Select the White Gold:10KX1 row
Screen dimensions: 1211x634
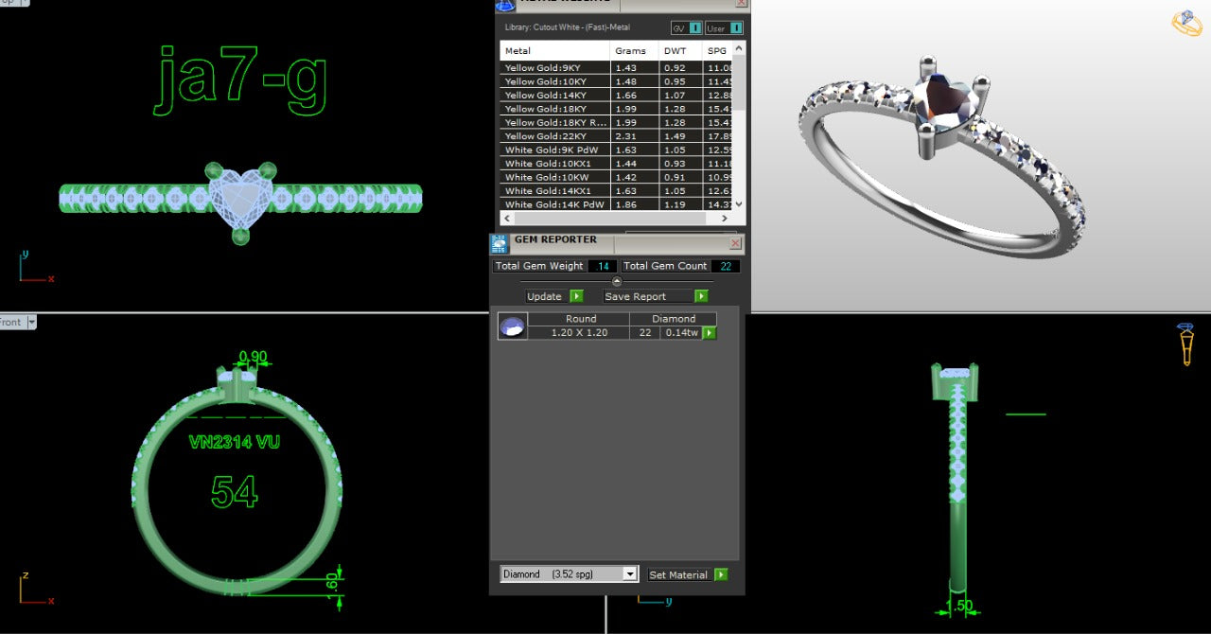pos(617,164)
